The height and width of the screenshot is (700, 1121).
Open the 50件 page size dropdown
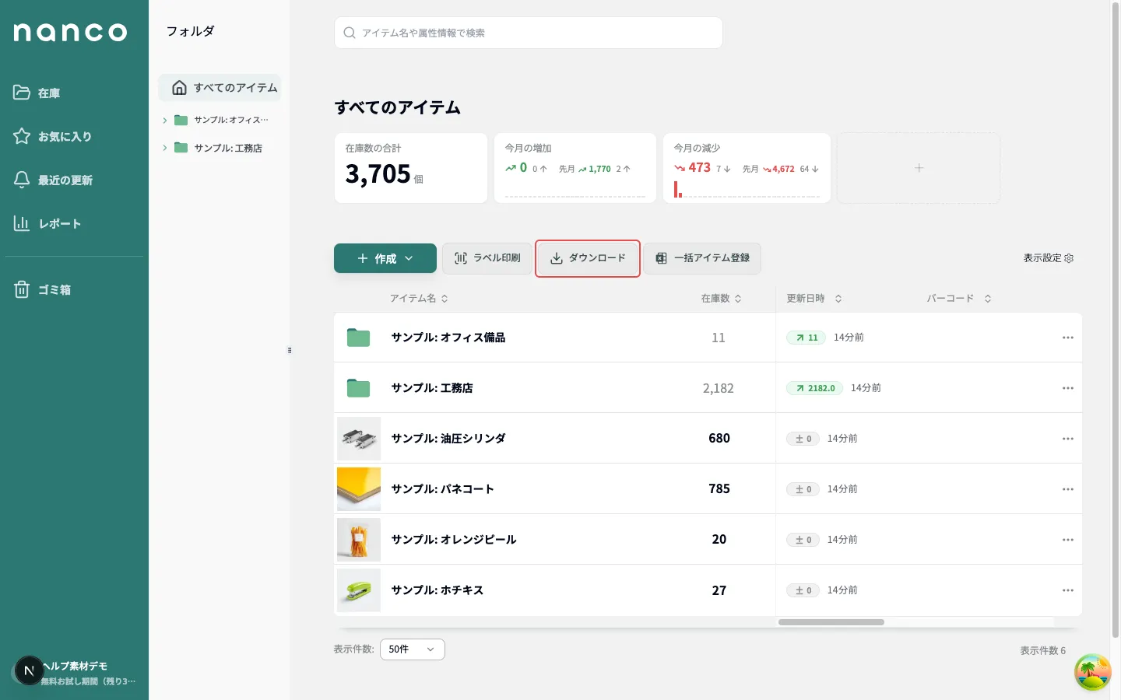[x=413, y=649]
